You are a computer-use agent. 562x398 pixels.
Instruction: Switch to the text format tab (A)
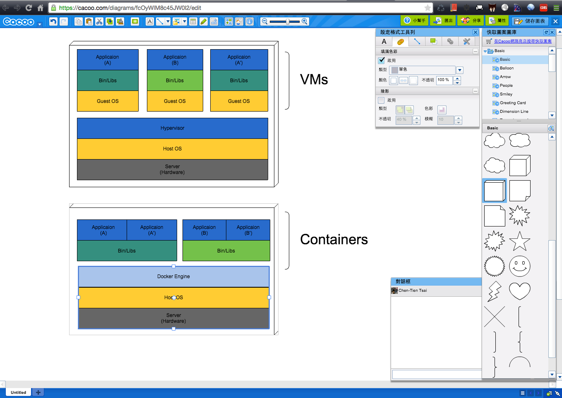pos(384,41)
